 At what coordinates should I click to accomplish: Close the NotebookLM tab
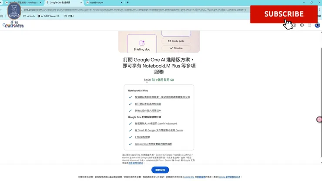pyautogui.click(x=121, y=3)
